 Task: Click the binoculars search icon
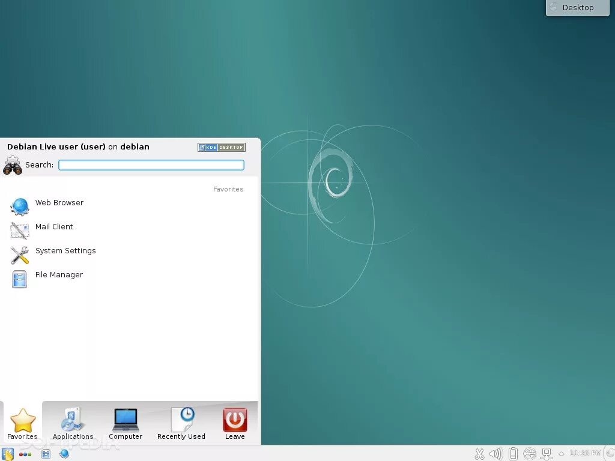(13, 165)
